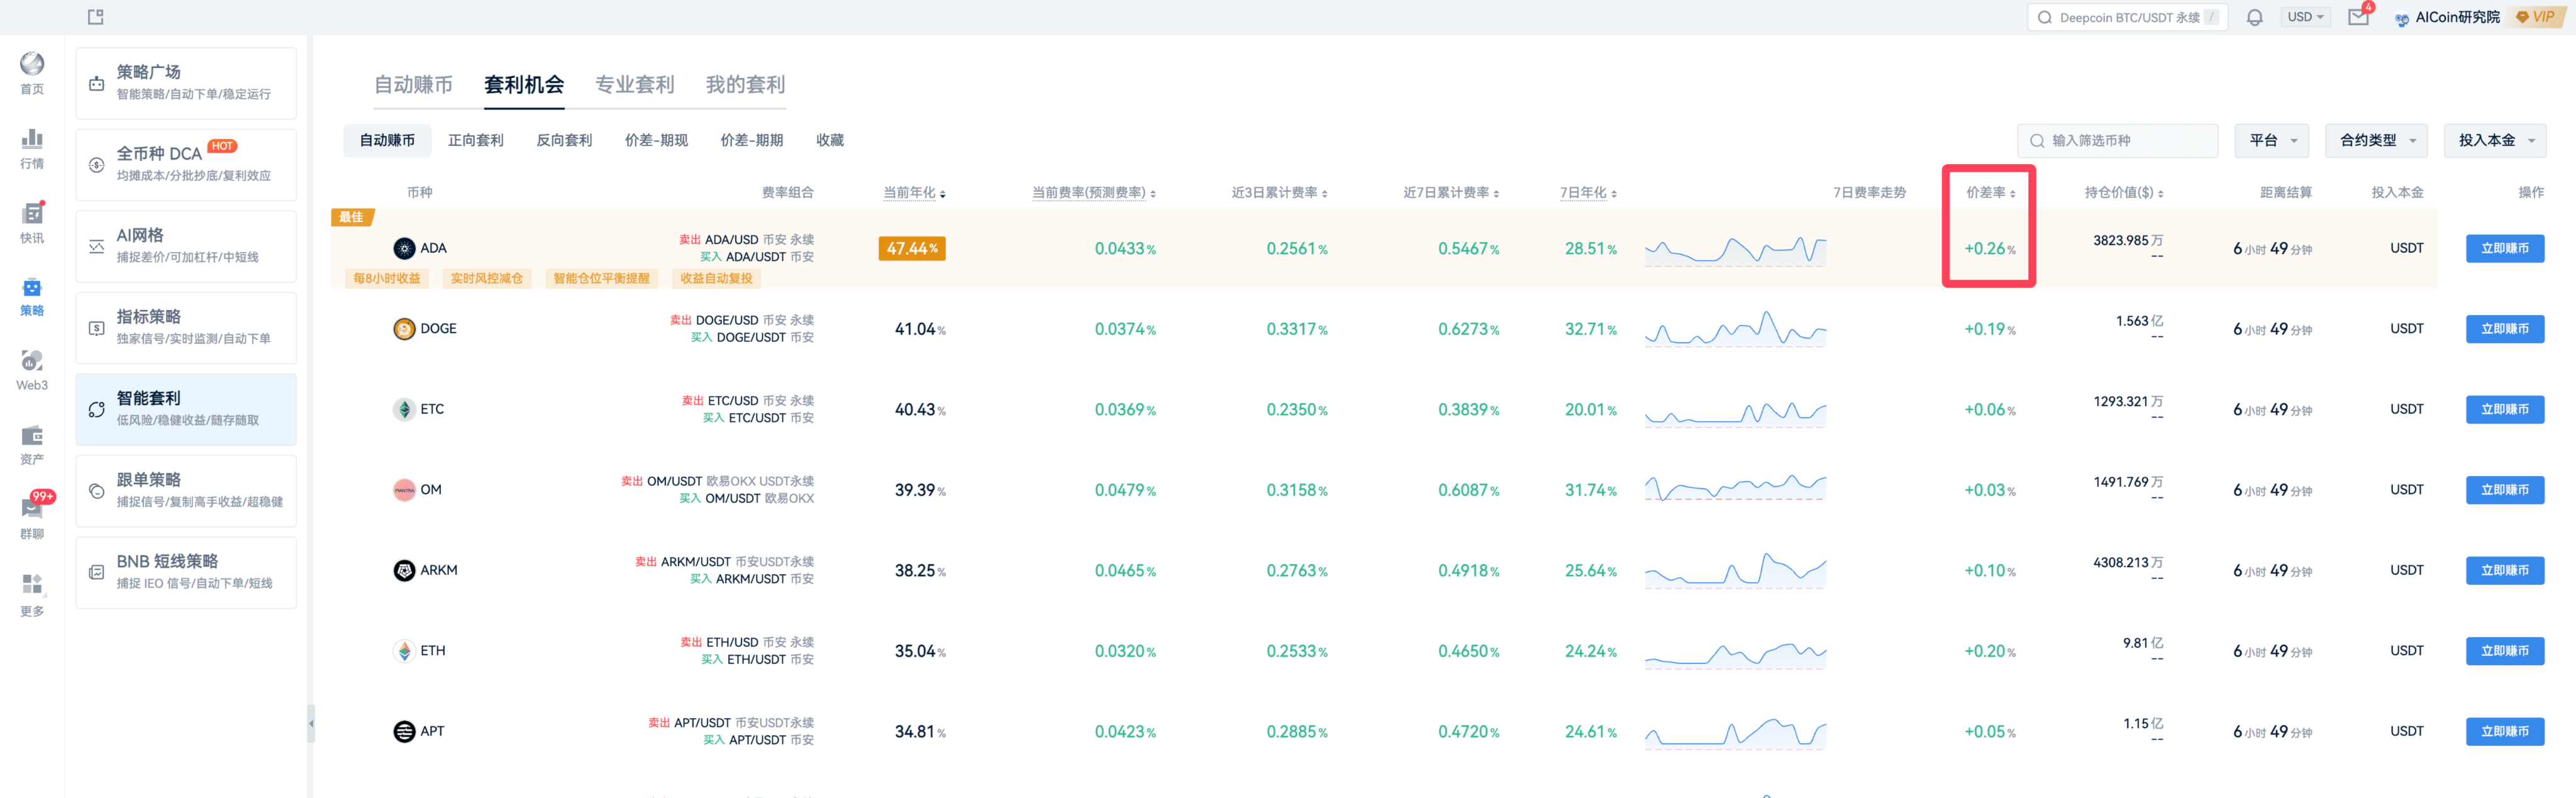Open the 合约类型 dropdown
This screenshot has height=798, width=2576.
[x=2377, y=140]
